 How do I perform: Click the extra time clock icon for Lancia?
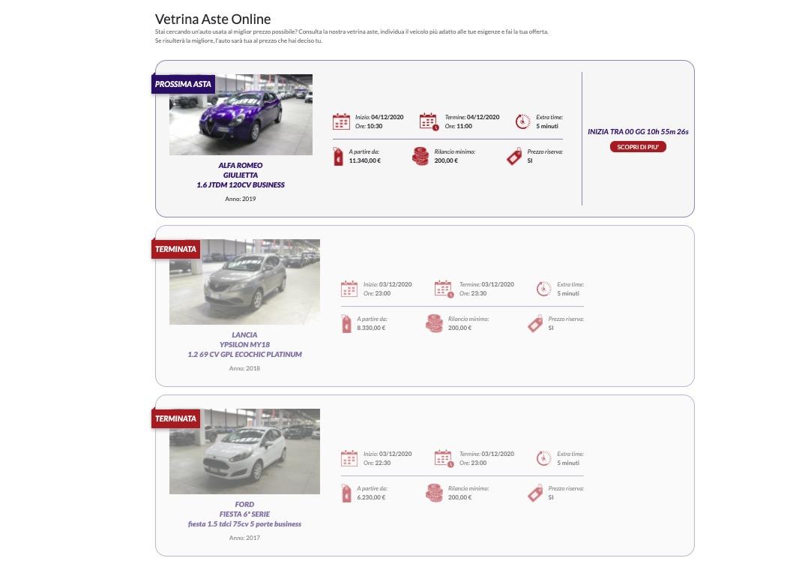click(543, 289)
